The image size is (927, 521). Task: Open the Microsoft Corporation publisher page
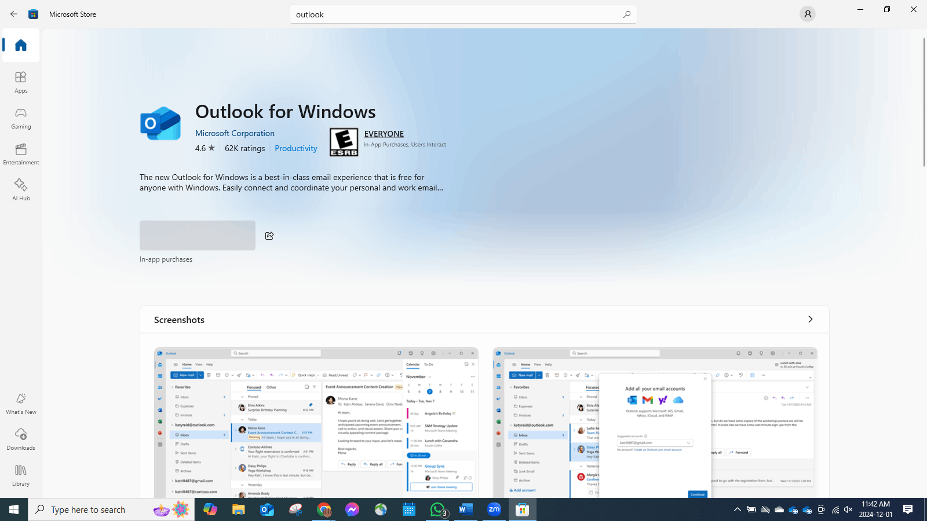pyautogui.click(x=235, y=133)
